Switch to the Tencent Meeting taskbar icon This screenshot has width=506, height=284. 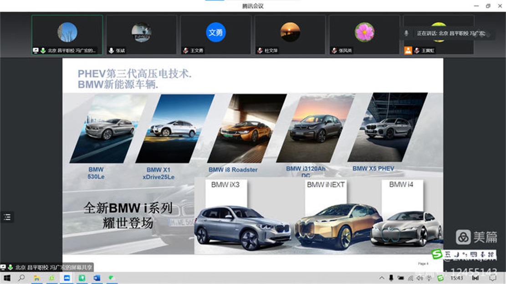[x=67, y=278]
